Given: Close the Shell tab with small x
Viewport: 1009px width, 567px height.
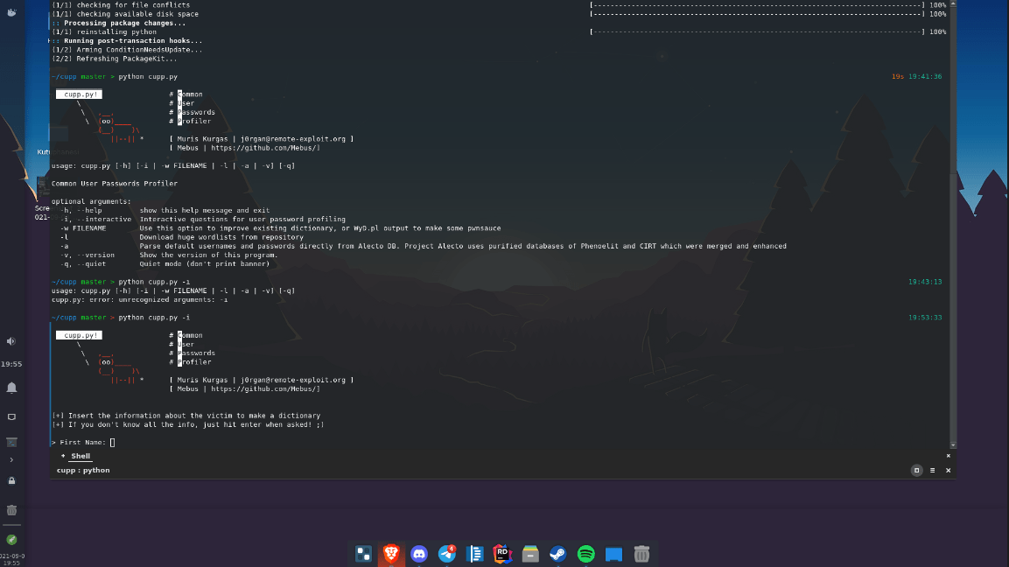Looking at the screenshot, I should point(948,456).
